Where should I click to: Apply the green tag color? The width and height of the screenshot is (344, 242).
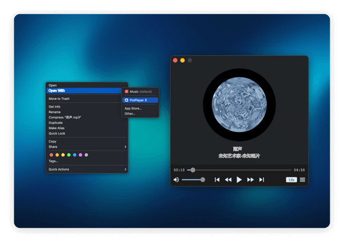69,155
